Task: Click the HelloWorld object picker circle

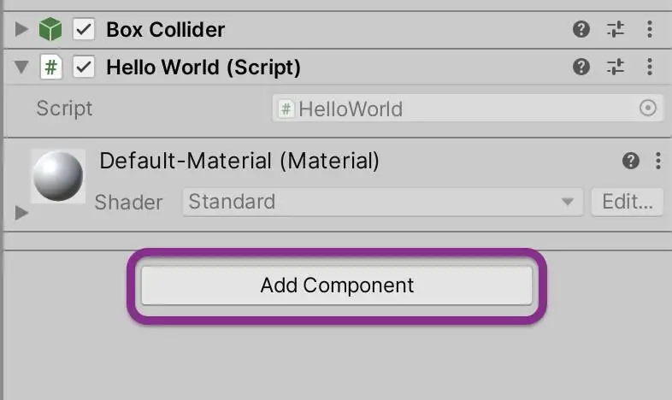Action: click(647, 108)
